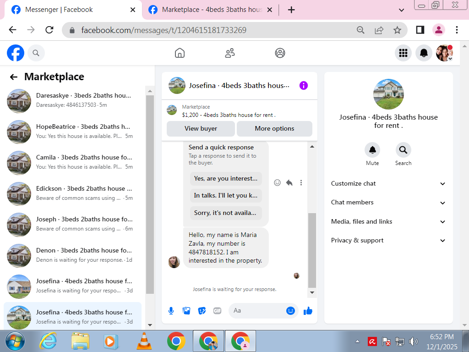This screenshot has height=352, width=469.
Task: Open the Facebook menu grid icon
Action: coord(403,53)
